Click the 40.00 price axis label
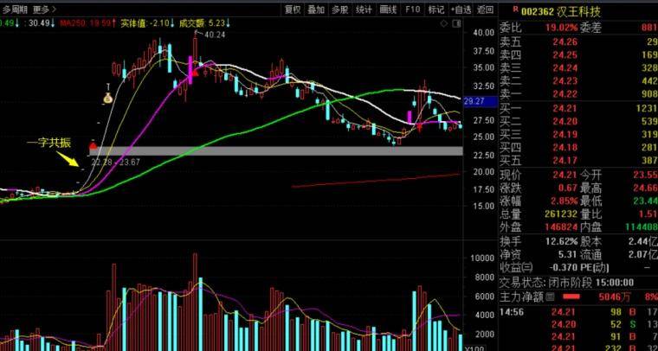 tap(482, 33)
